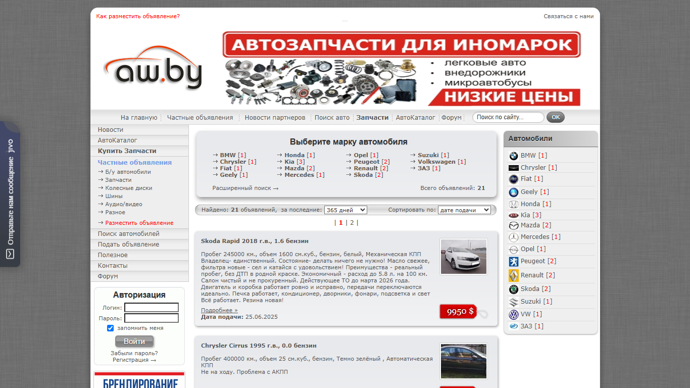Click the VW logo icon in sidebar
The image size is (690, 388).
tap(513, 314)
